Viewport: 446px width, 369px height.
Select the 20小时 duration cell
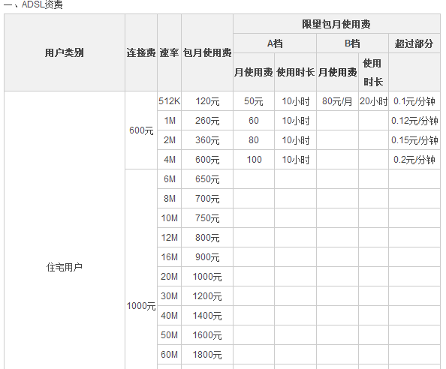pos(373,101)
